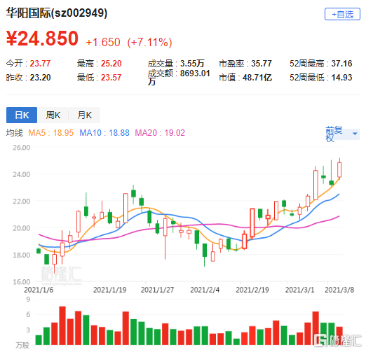Click the 成交量 value 3.55万
366x352 pixels.
click(x=192, y=64)
